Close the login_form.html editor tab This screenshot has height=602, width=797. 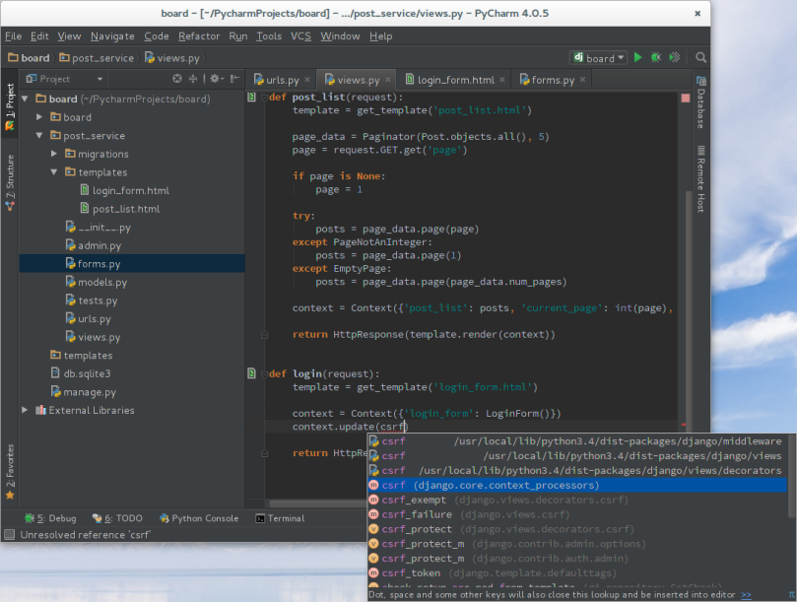(x=502, y=80)
